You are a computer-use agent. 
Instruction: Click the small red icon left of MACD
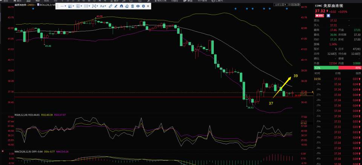tap(3, 151)
